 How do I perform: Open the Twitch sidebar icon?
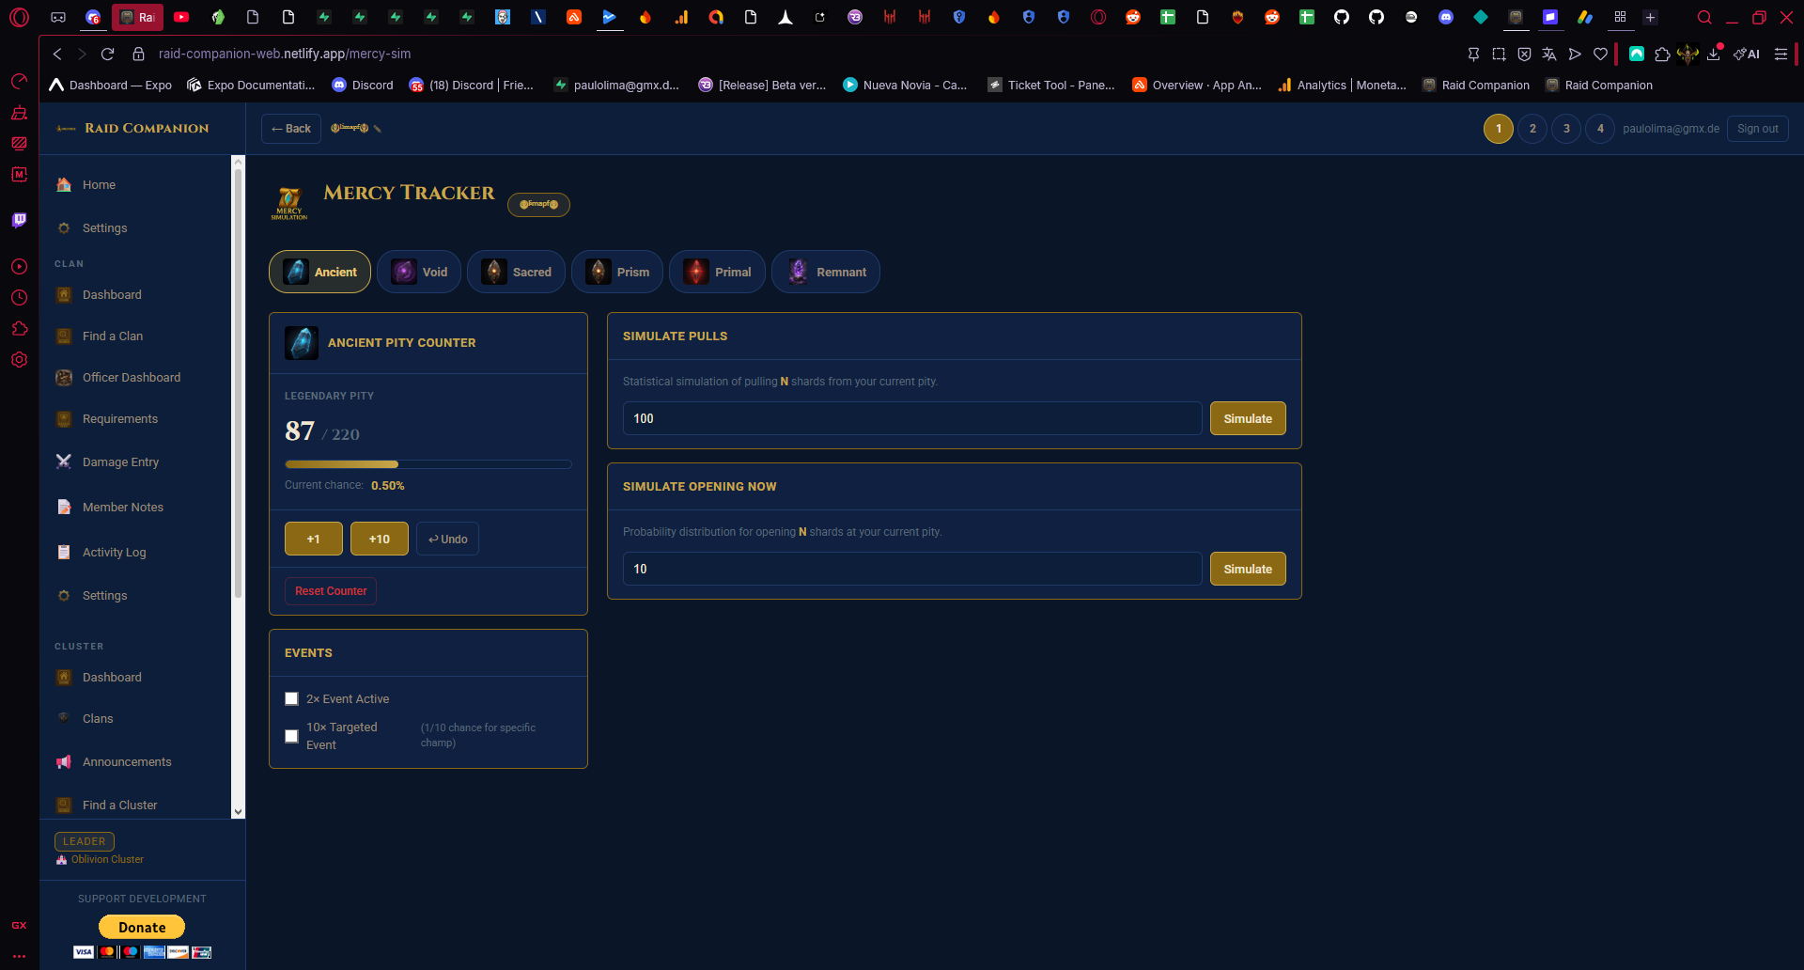point(19,220)
